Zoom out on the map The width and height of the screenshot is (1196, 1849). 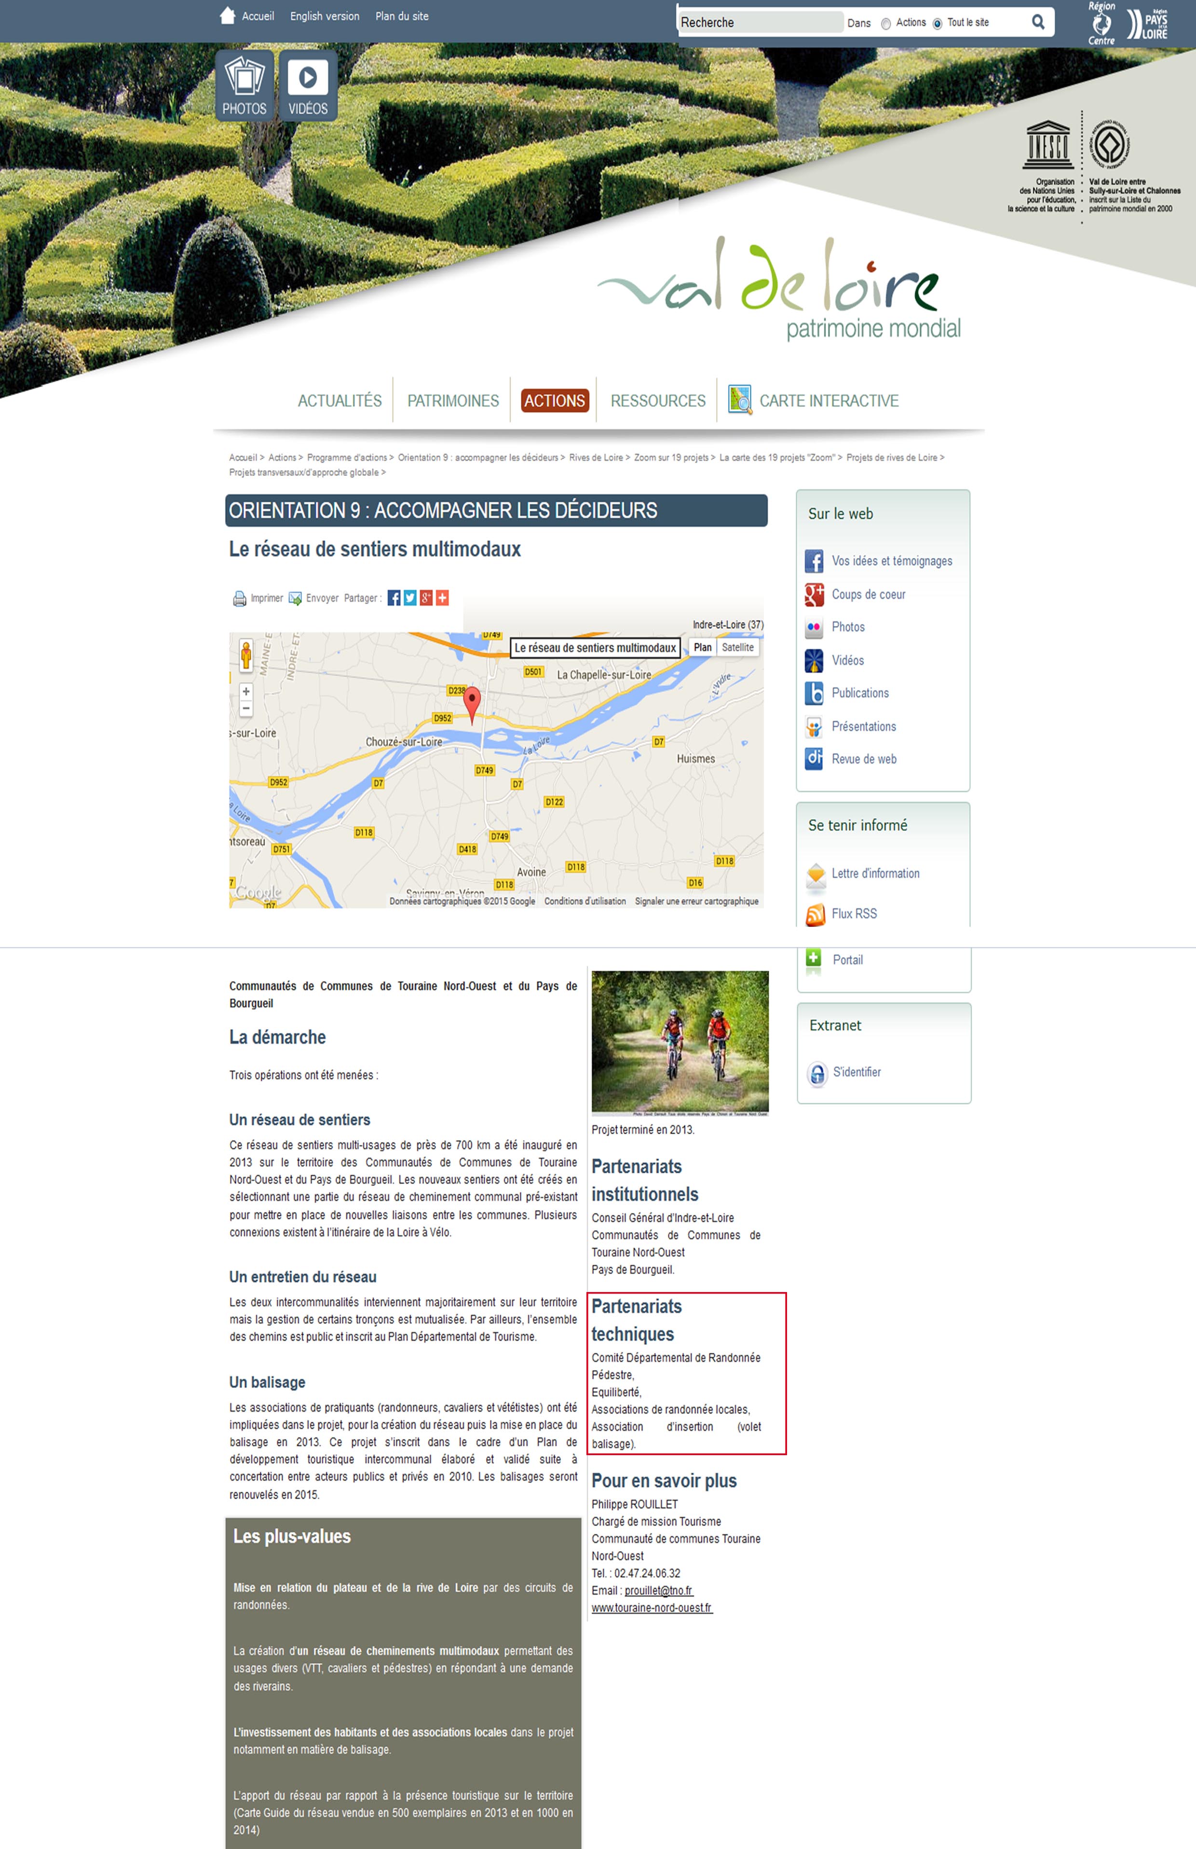246,708
